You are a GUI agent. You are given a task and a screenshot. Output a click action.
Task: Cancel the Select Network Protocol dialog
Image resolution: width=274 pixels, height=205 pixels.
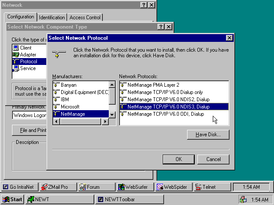(x=213, y=159)
